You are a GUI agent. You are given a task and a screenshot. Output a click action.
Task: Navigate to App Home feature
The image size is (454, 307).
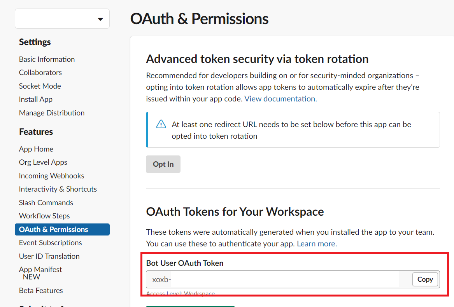pos(36,149)
